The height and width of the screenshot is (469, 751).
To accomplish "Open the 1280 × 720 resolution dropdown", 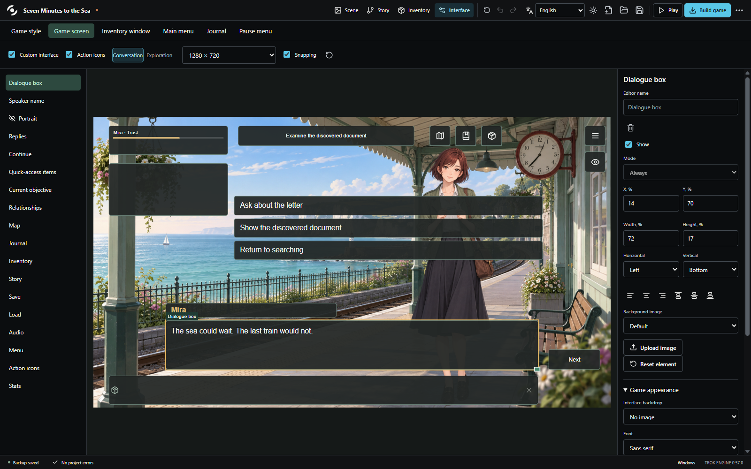I will (229, 55).
